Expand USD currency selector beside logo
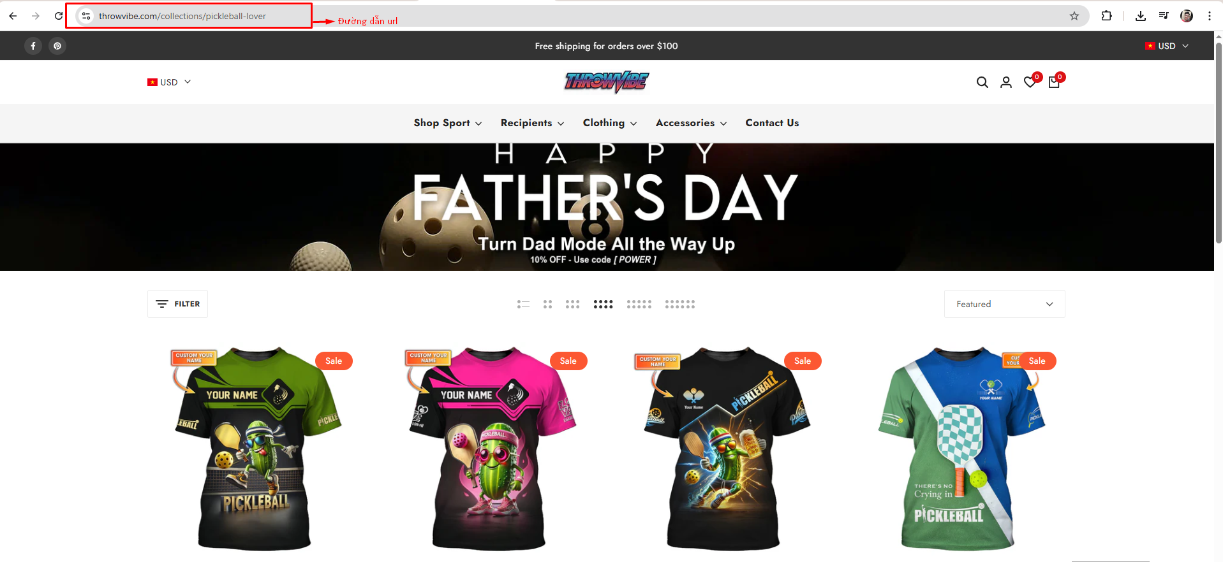1223x562 pixels. pos(169,82)
